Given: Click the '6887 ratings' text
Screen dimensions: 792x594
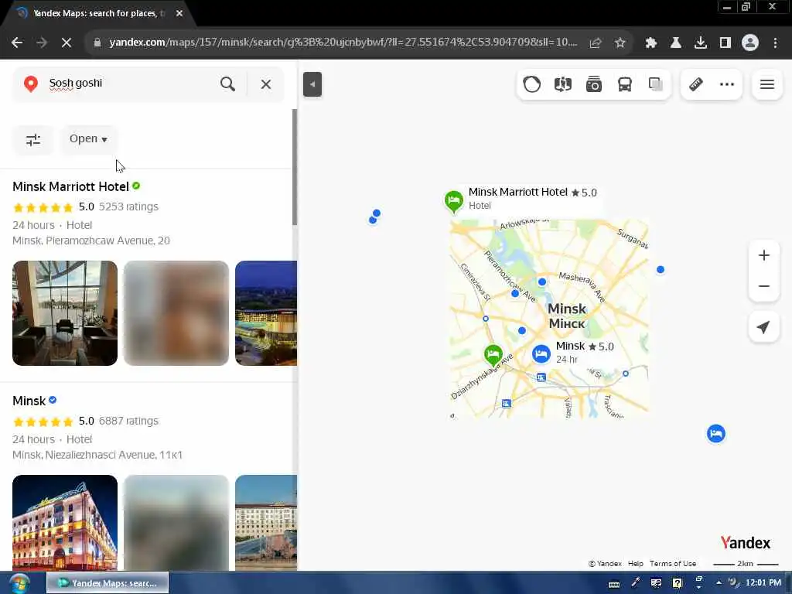Looking at the screenshot, I should tap(128, 421).
